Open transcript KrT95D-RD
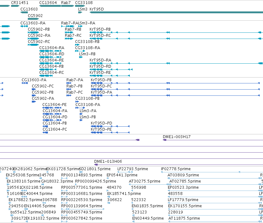This screenshot has height=223, width=263. [x=100, y=66]
